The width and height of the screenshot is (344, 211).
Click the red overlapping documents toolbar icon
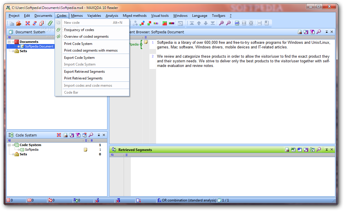(x=42, y=23)
